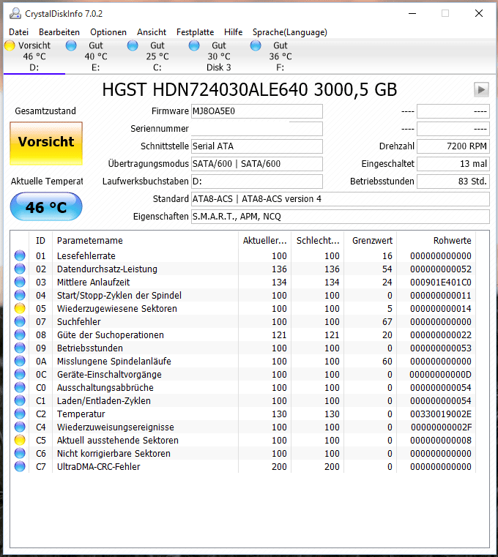Click the 46 °C temperature button

(46, 206)
